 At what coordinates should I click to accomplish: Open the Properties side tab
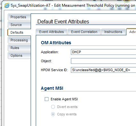coord(19,17)
